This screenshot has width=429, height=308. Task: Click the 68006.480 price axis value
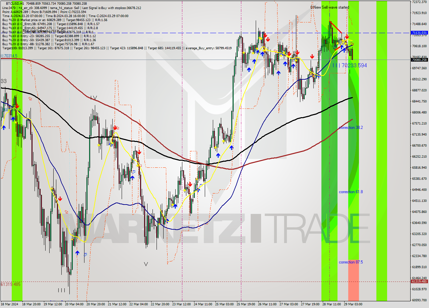(419, 112)
